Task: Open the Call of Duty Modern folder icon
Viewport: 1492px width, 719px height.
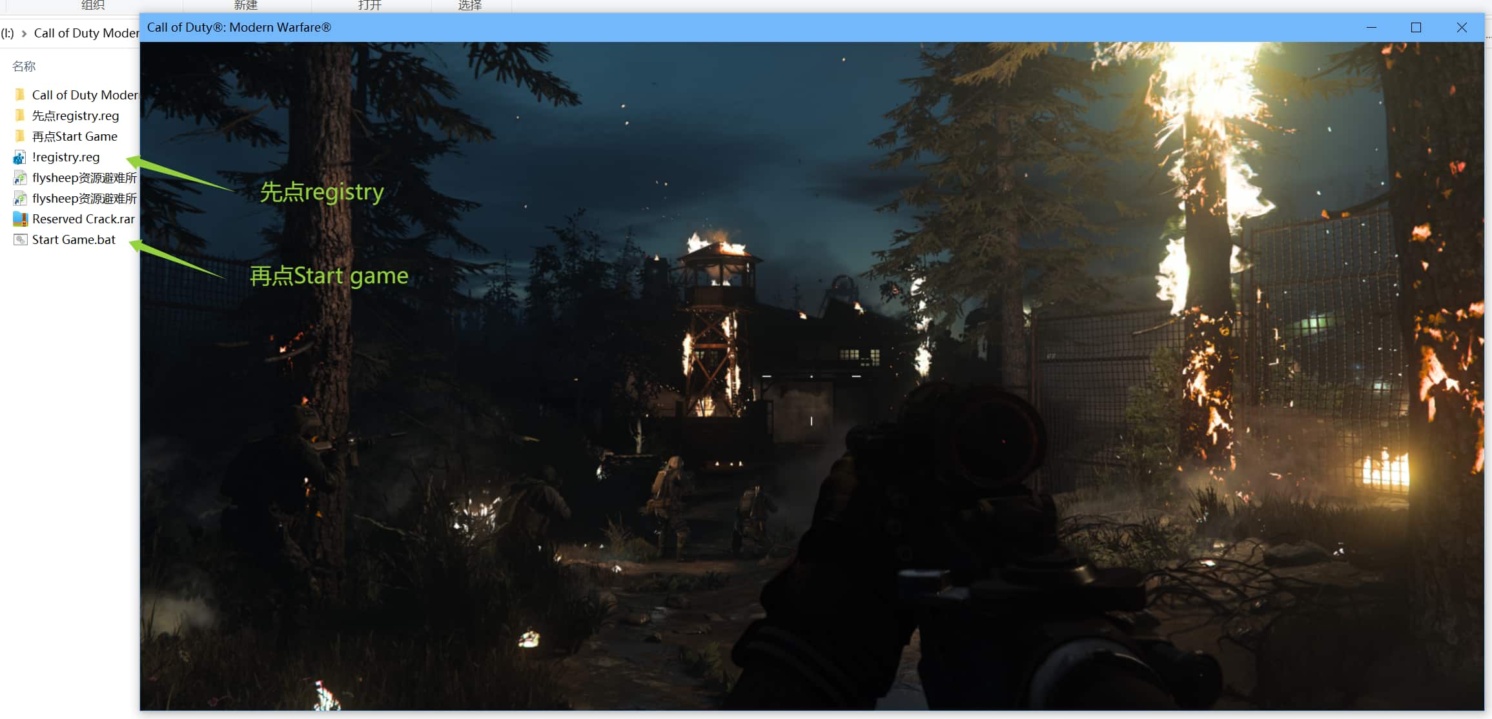Action: point(19,95)
